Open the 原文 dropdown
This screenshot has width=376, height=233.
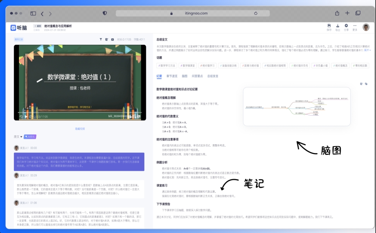[x=17, y=137]
